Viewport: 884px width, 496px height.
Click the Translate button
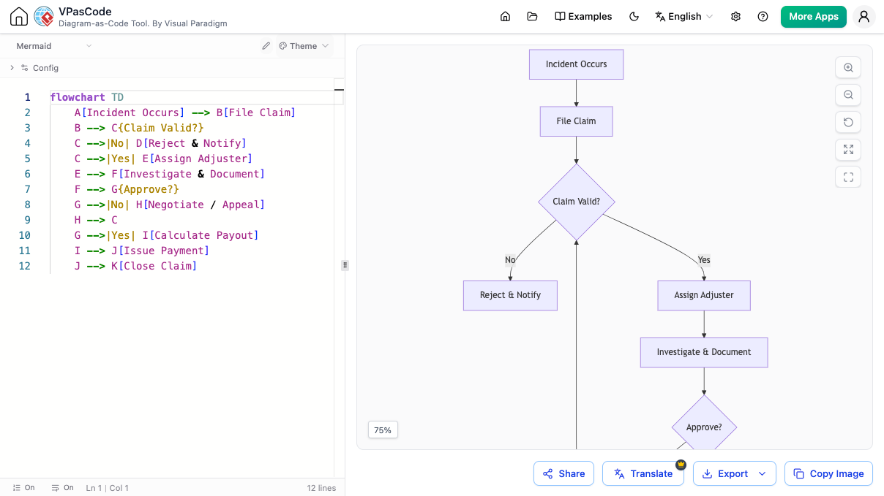click(643, 473)
